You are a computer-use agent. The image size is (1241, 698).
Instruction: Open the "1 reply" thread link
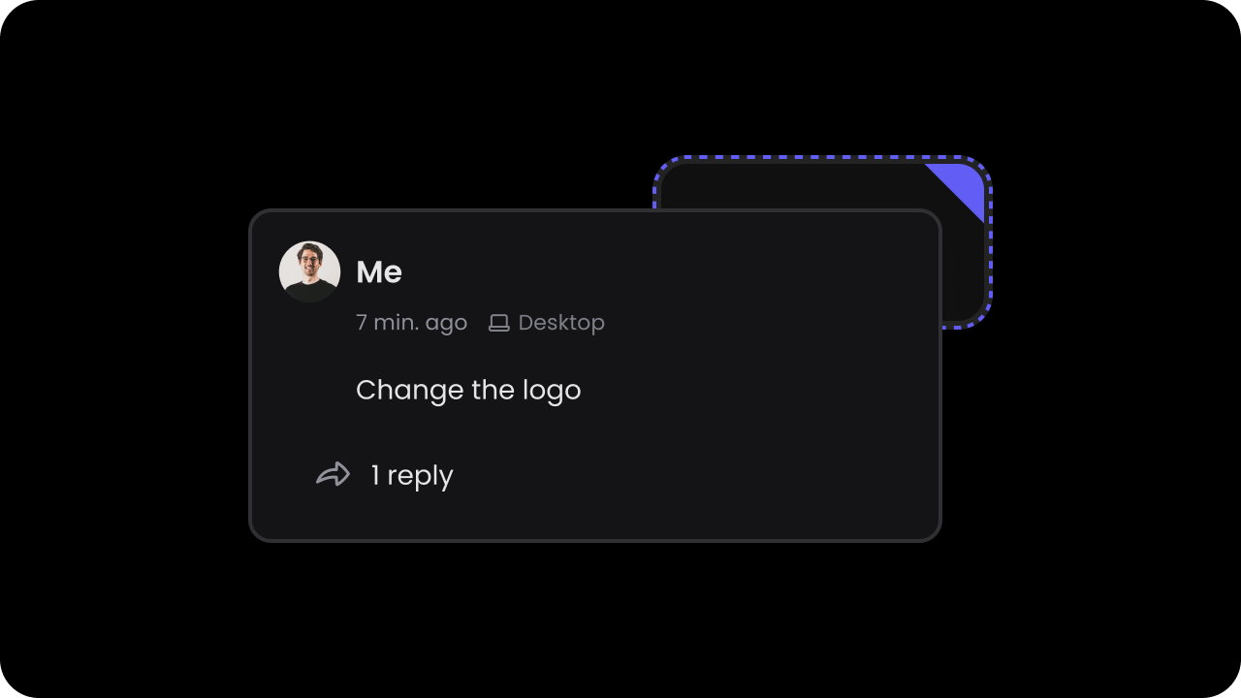(412, 475)
